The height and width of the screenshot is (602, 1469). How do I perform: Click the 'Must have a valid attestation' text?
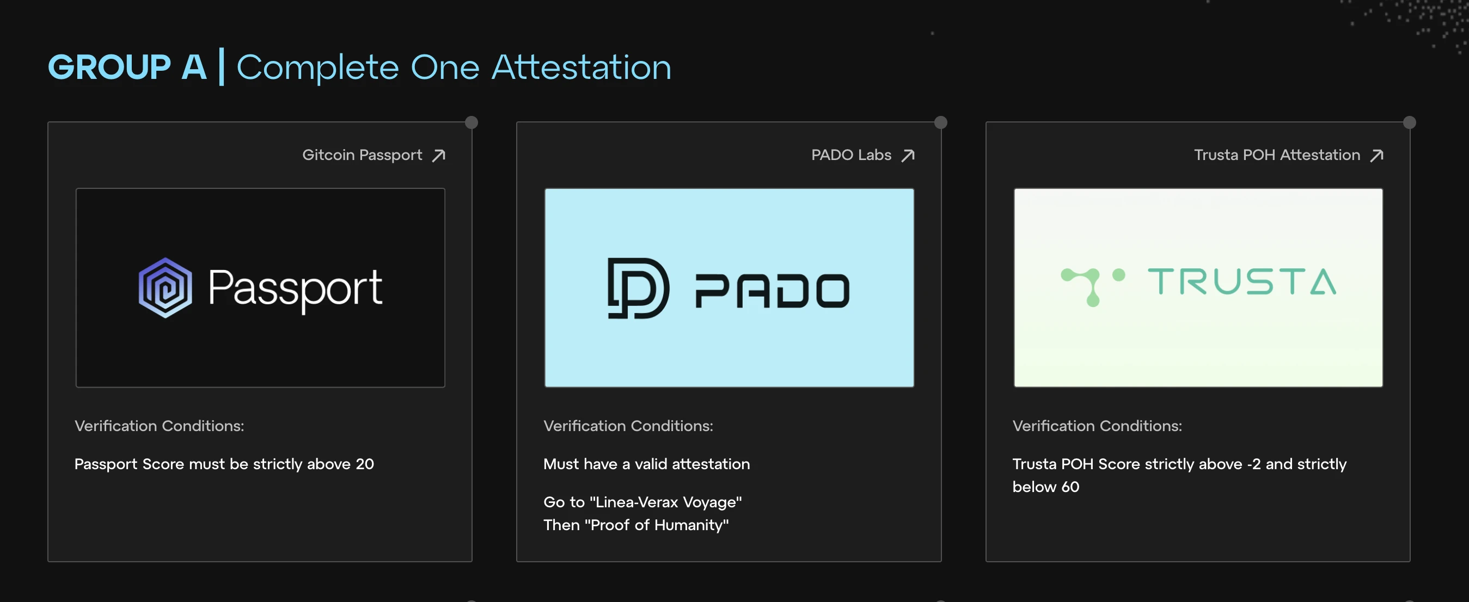[646, 464]
